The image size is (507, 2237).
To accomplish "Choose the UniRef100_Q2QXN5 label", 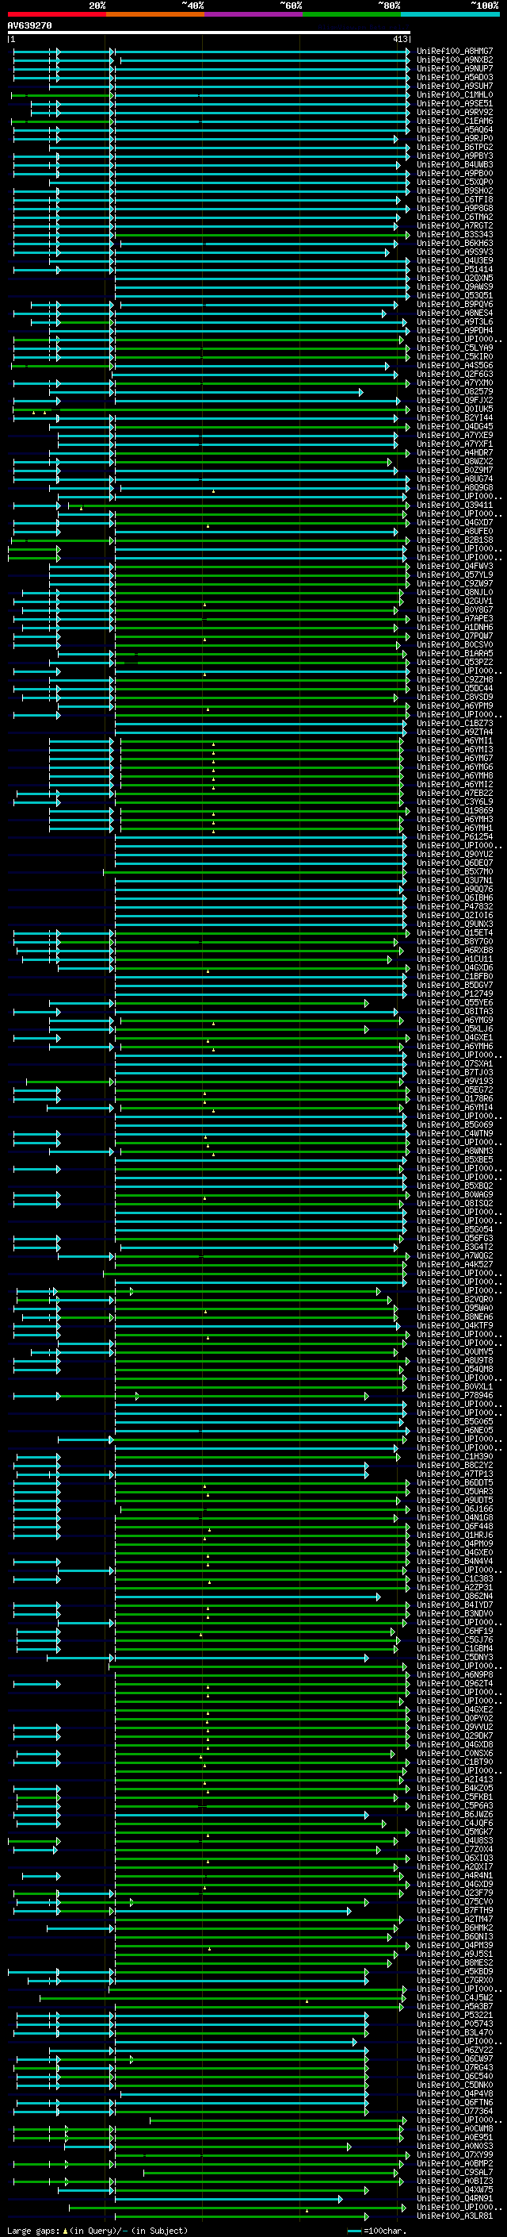I will [x=455, y=278].
